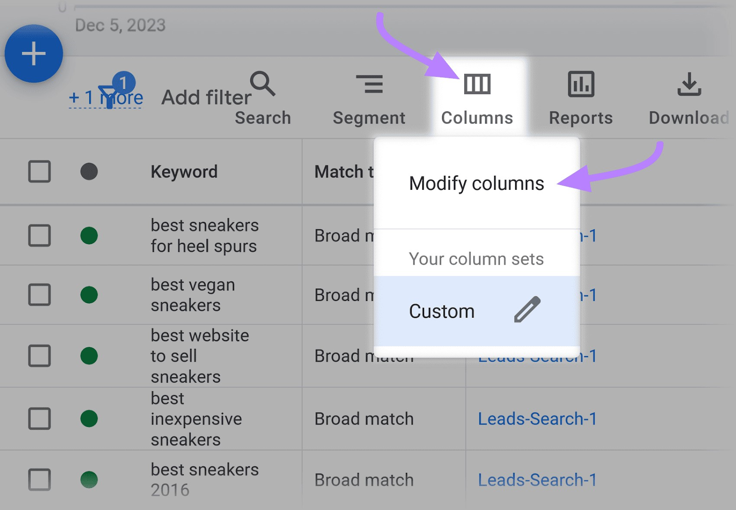Select all keywords using the header checkbox
The height and width of the screenshot is (510, 736).
pos(39,171)
